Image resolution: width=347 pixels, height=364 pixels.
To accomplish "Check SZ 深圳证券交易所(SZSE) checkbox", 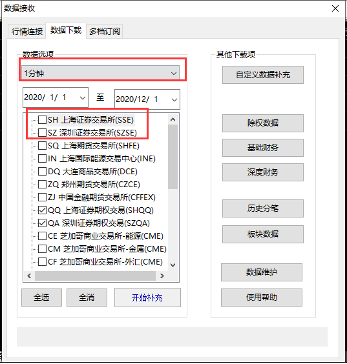I will pos(42,133).
